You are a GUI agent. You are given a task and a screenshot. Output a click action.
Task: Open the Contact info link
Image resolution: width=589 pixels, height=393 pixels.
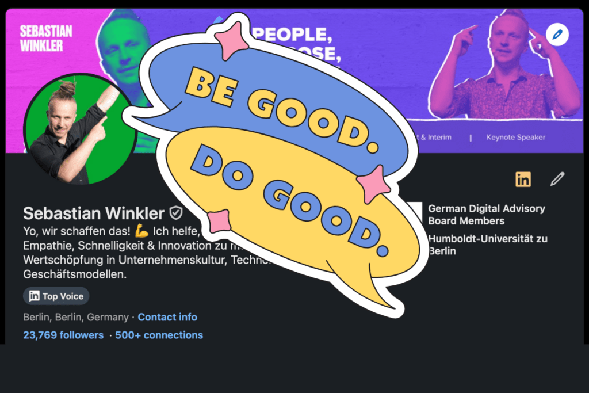pos(167,317)
